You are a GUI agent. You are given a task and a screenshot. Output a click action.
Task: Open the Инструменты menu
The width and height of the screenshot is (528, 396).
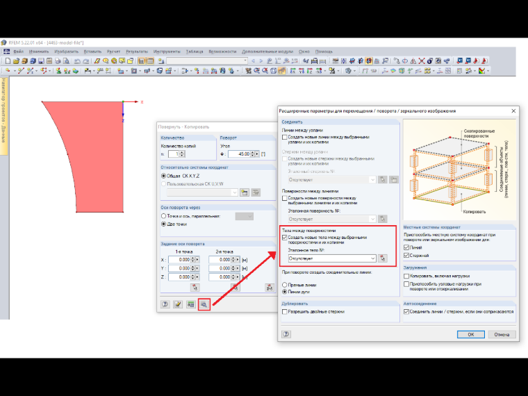(x=167, y=51)
